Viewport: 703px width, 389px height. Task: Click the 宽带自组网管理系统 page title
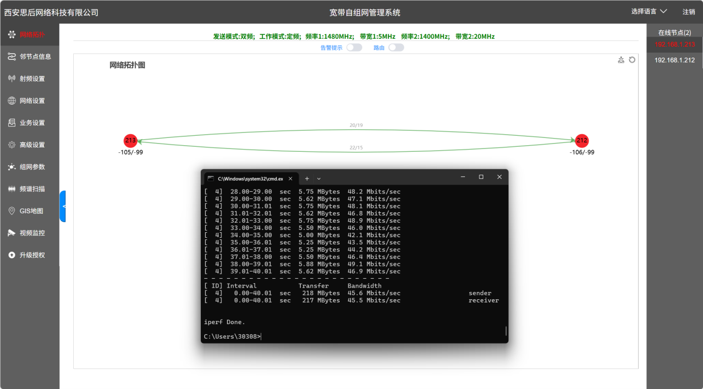click(x=365, y=12)
